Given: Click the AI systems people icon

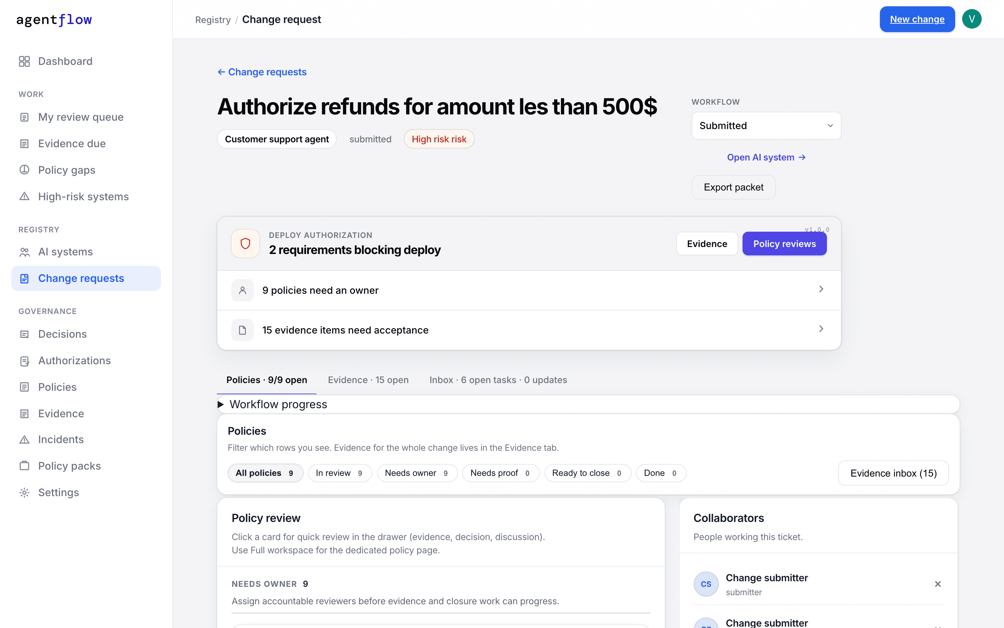Looking at the screenshot, I should (24, 252).
